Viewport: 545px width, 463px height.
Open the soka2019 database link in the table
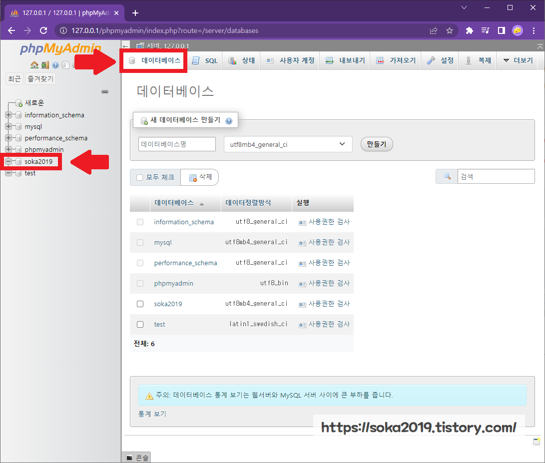tap(168, 304)
